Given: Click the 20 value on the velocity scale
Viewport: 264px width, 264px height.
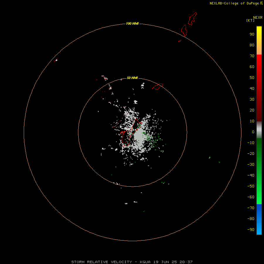Looking at the screenshot, I should (252, 110).
